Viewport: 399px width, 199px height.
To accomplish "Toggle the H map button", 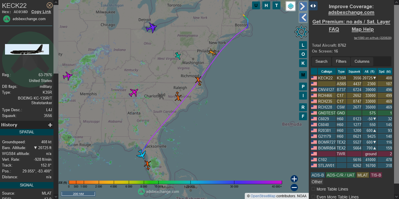I will click(266, 5).
